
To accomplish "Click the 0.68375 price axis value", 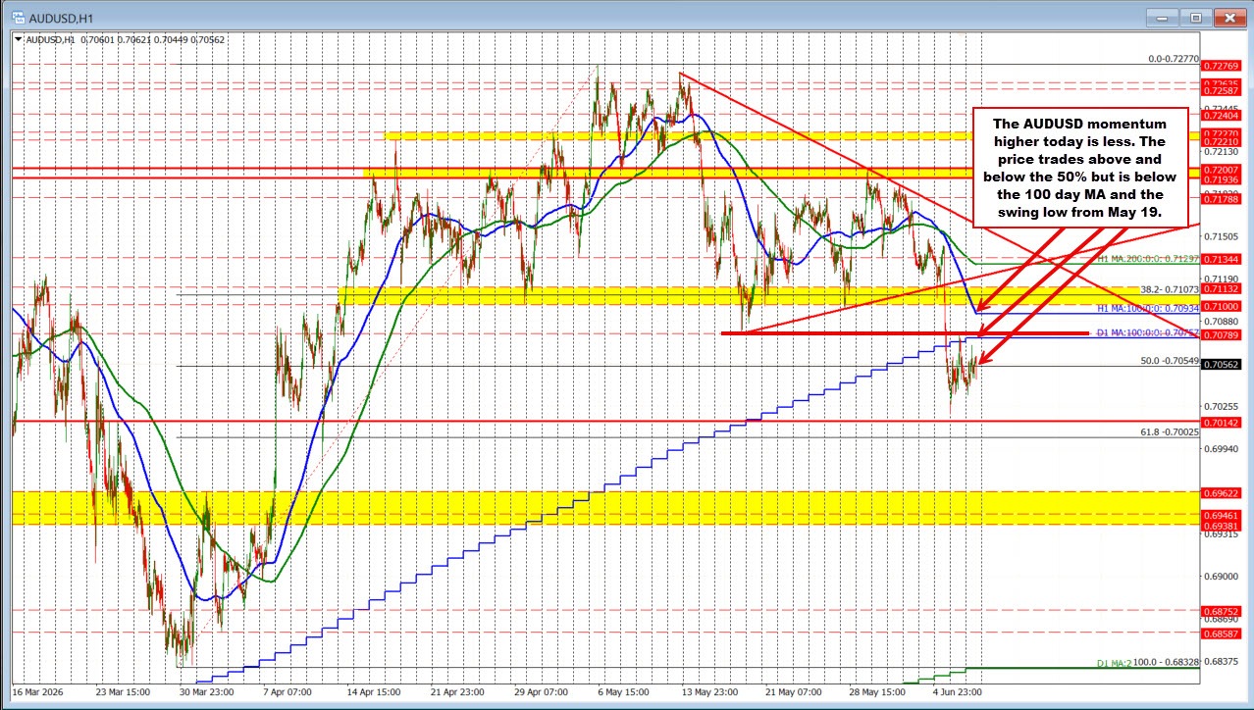I will click(1220, 662).
